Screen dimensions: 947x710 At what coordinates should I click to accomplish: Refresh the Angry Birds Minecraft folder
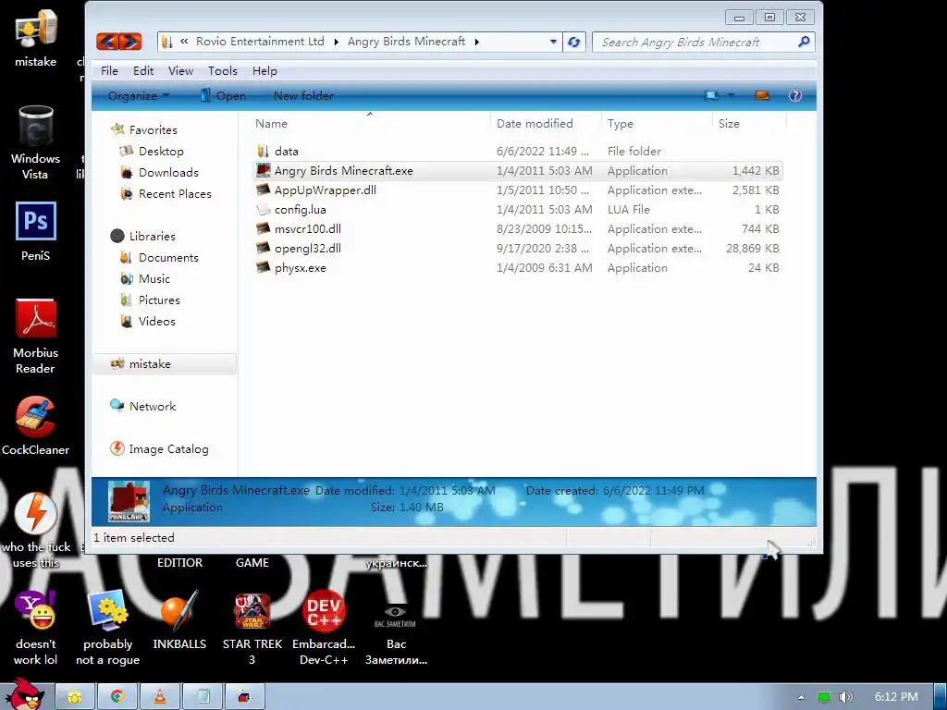tap(573, 42)
